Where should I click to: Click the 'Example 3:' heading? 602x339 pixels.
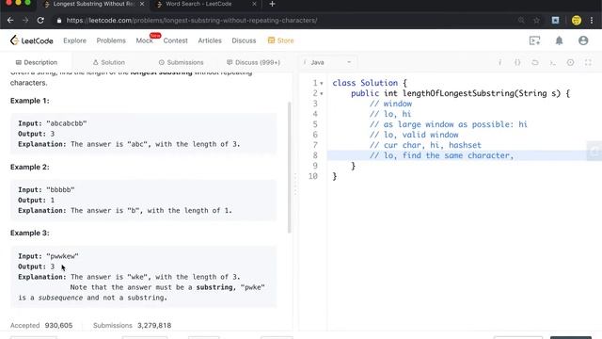coord(29,233)
